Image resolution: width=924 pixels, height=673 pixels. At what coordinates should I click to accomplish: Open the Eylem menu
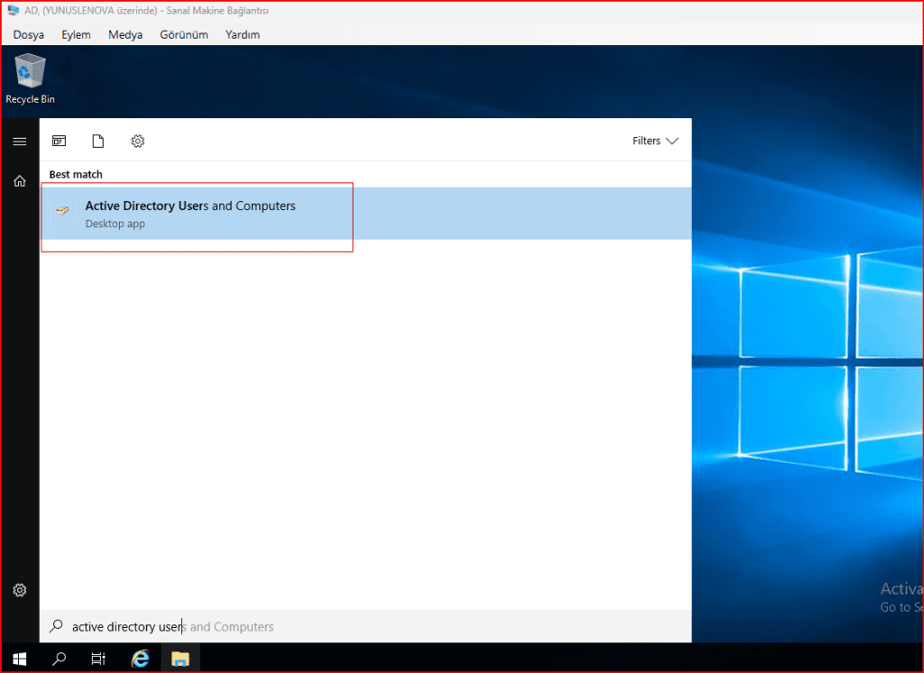pos(76,35)
